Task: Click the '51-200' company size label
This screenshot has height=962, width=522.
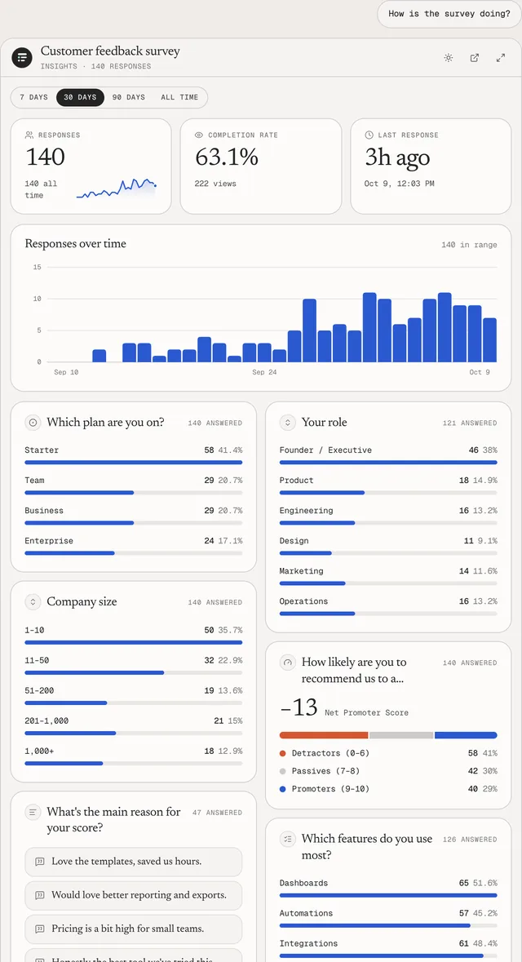Action: [x=39, y=691]
